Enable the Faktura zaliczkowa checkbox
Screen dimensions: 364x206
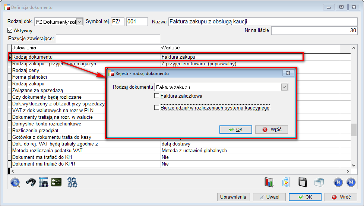pyautogui.click(x=157, y=96)
